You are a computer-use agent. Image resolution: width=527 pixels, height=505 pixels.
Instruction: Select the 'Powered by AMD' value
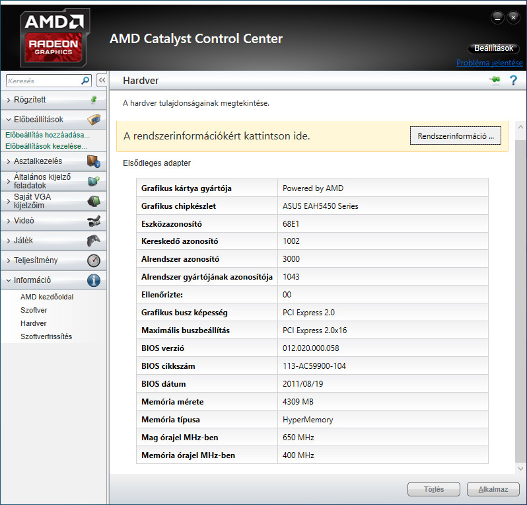pos(313,188)
